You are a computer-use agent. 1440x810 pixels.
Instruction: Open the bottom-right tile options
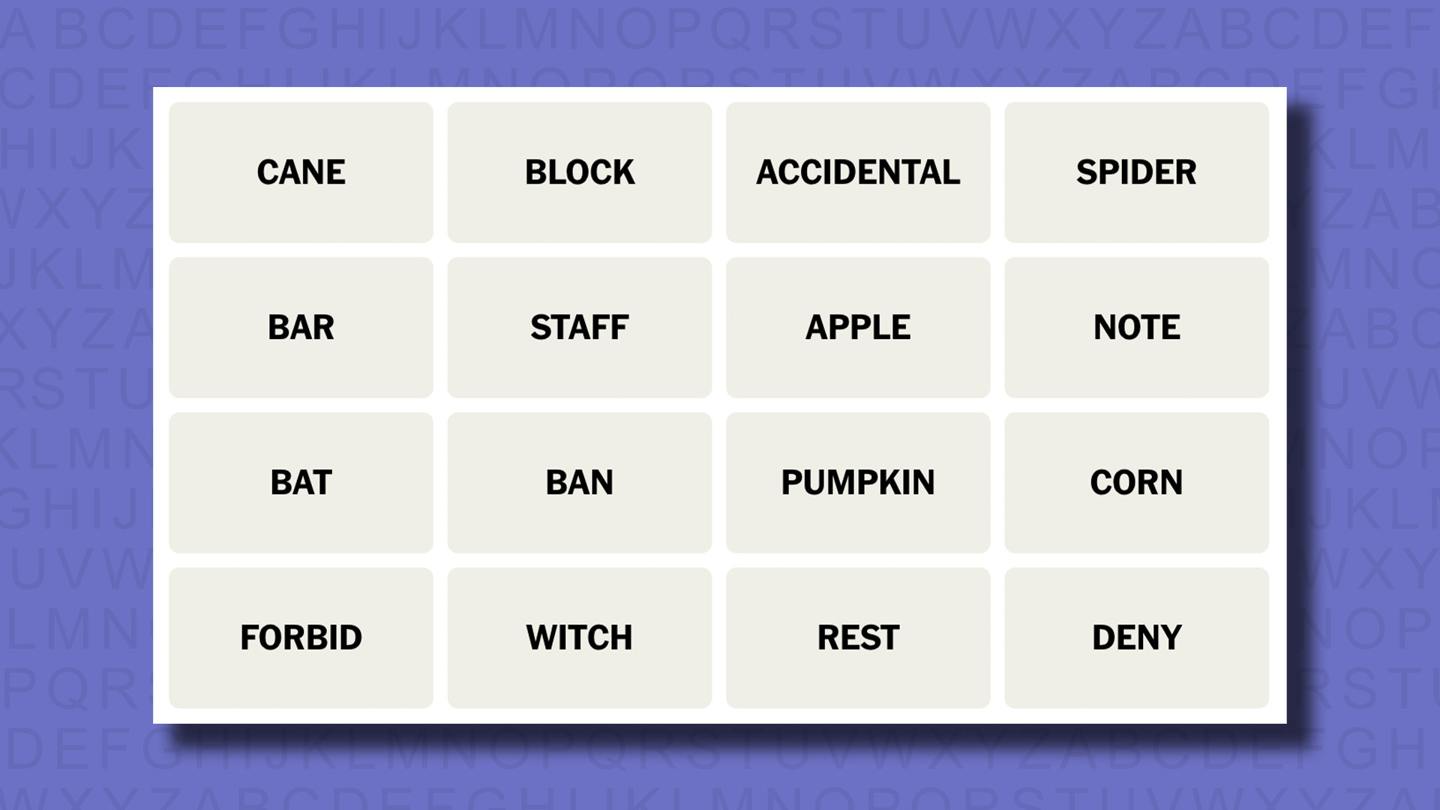tap(1135, 637)
